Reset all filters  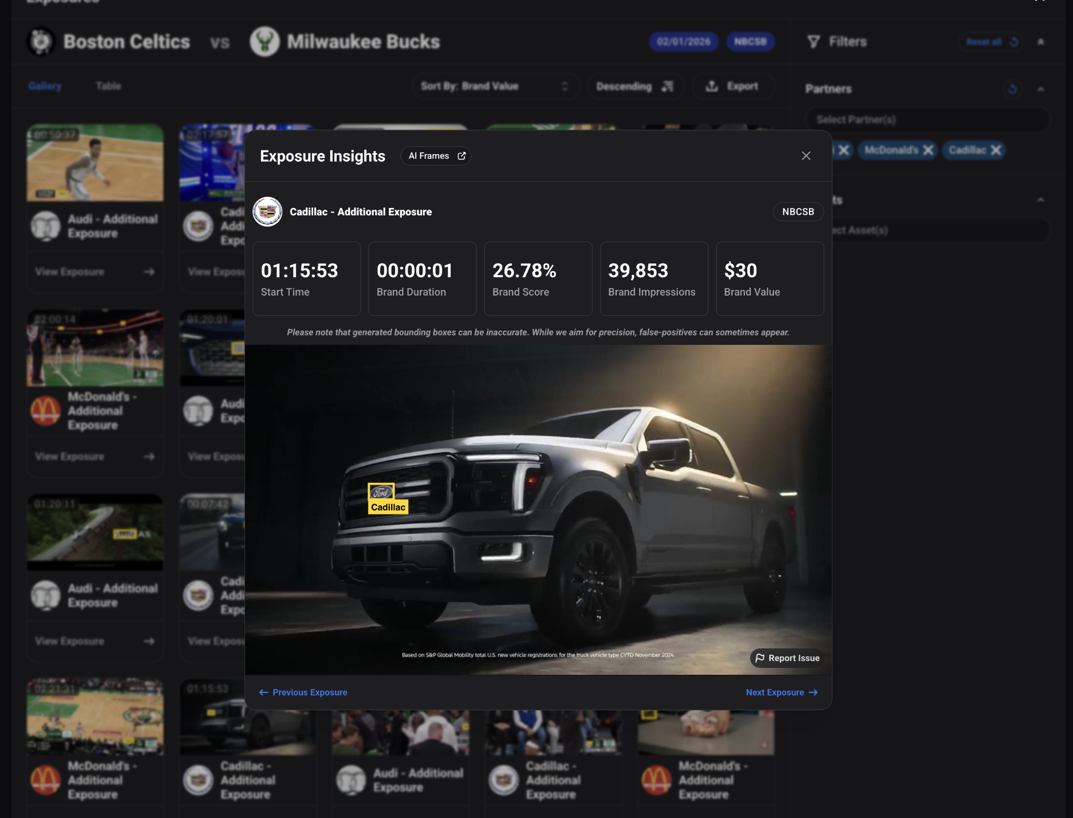point(992,42)
